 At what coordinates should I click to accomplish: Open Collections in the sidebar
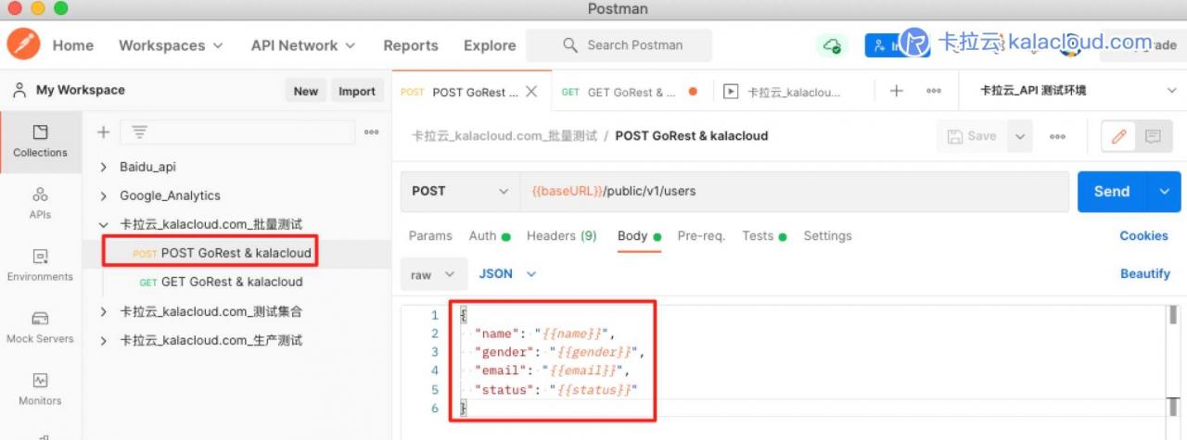(x=40, y=140)
